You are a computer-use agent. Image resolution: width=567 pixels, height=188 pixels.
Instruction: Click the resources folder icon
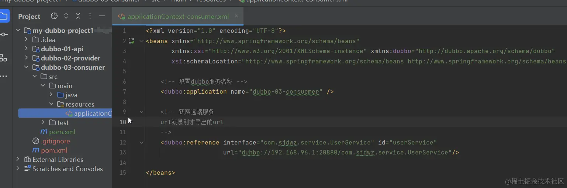point(60,104)
